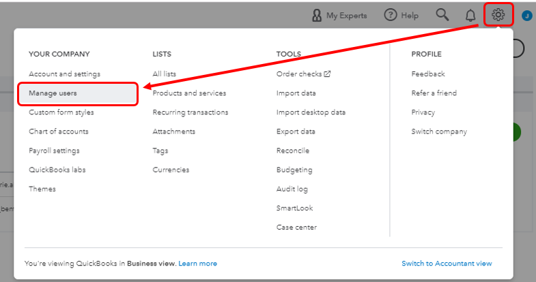Open Products and services

pyautogui.click(x=189, y=93)
